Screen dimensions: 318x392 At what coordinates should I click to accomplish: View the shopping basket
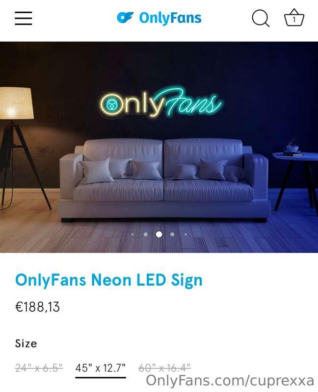coord(293,19)
